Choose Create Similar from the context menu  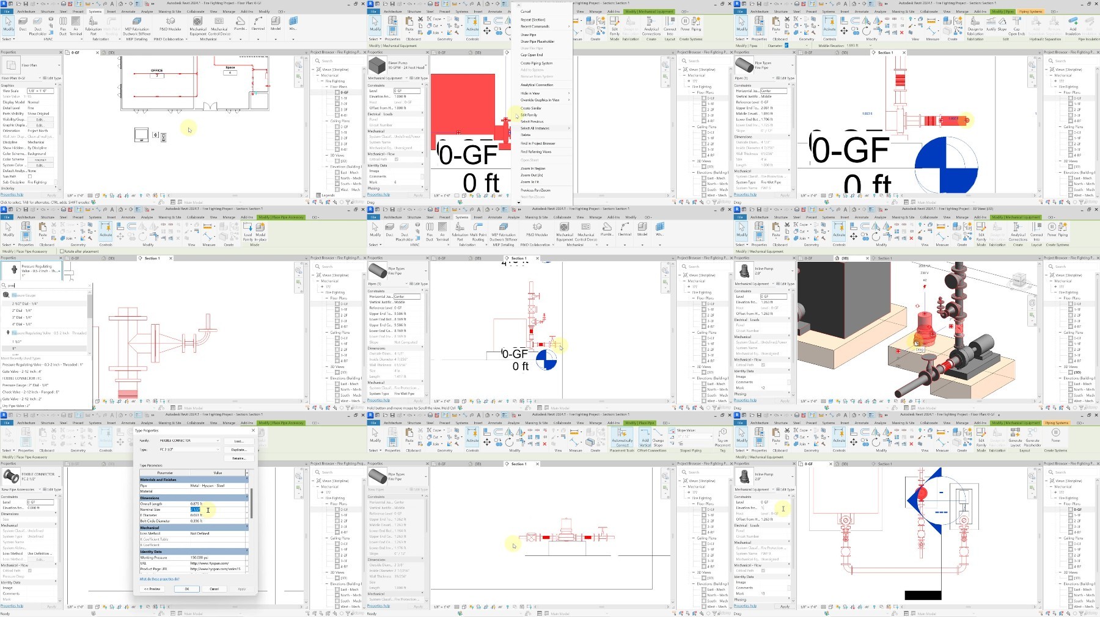(531, 108)
